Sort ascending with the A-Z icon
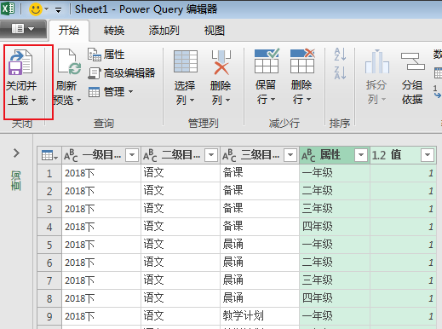442x329 pixels. [340, 55]
